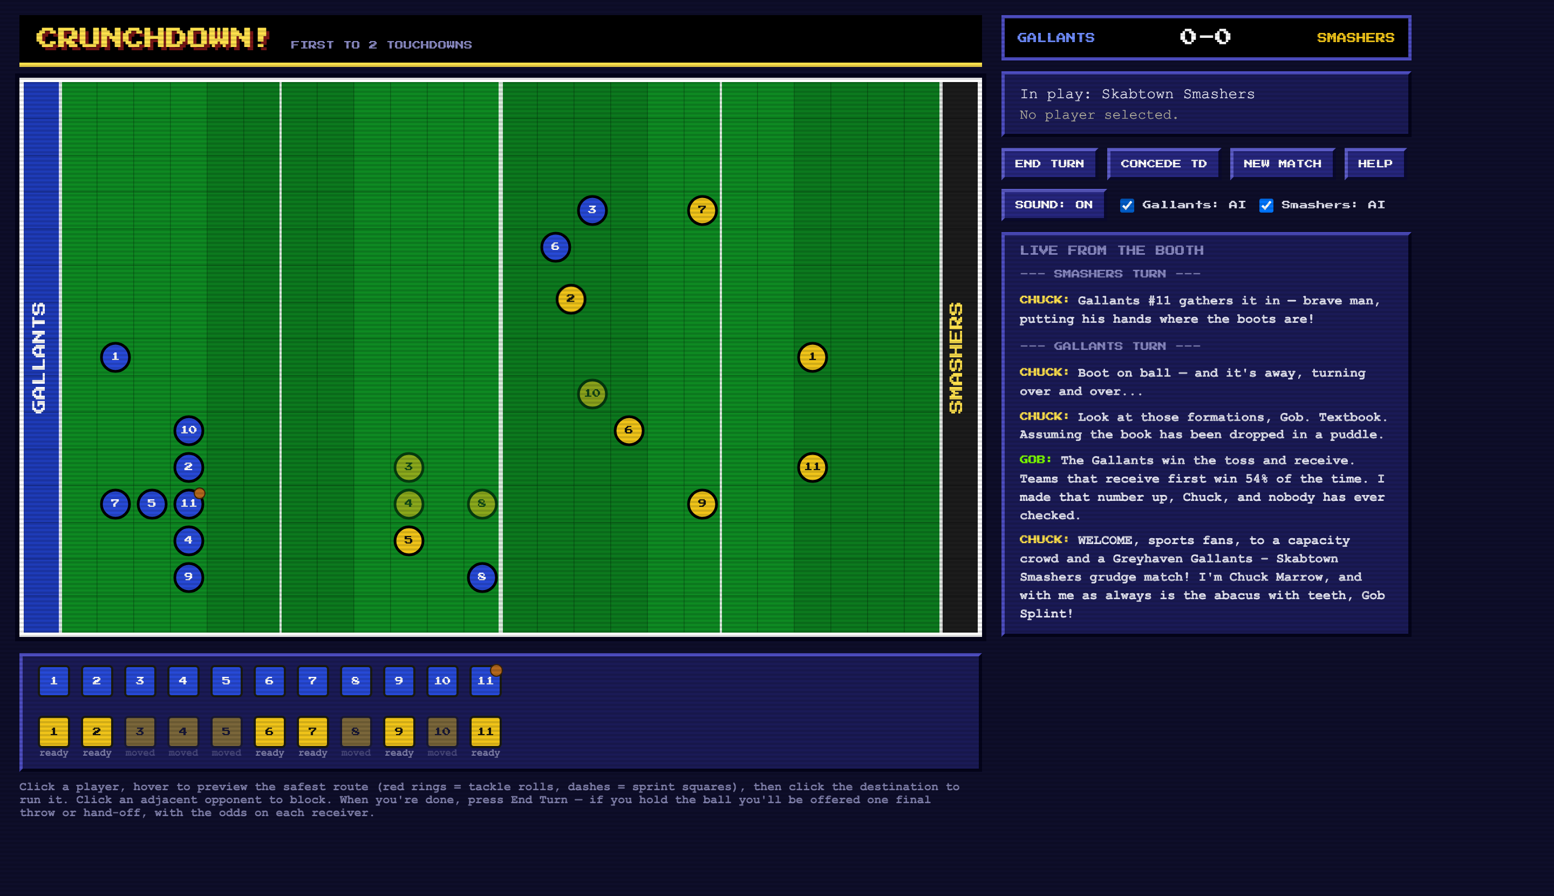The height and width of the screenshot is (896, 1554).
Task: Select yellow Smashers player 6 token
Action: (629, 430)
